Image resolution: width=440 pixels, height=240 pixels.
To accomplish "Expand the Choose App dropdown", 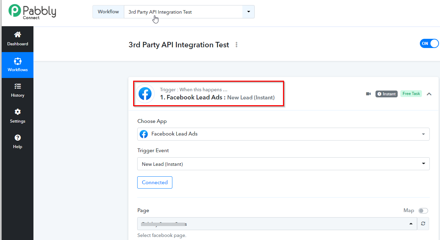I will [423, 134].
